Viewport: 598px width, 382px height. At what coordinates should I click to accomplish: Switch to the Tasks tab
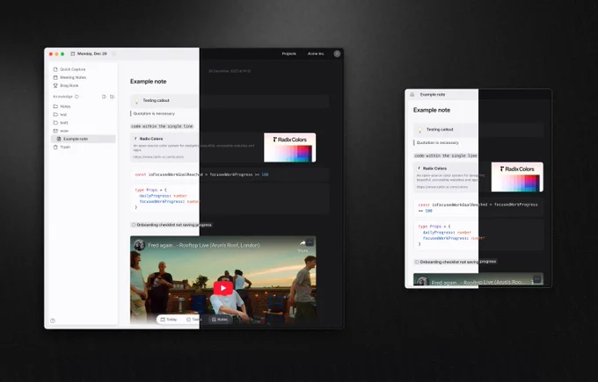coord(193,320)
